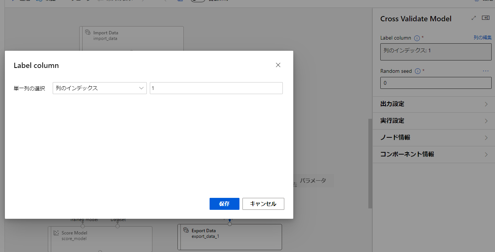The image size is (495, 252).
Task: Expand the 実行設定 section
Action: click(x=434, y=121)
